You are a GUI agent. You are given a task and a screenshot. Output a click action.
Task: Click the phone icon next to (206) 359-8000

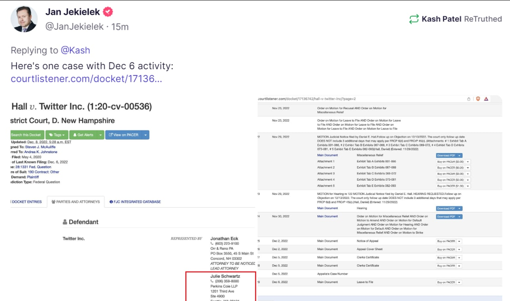click(x=212, y=281)
